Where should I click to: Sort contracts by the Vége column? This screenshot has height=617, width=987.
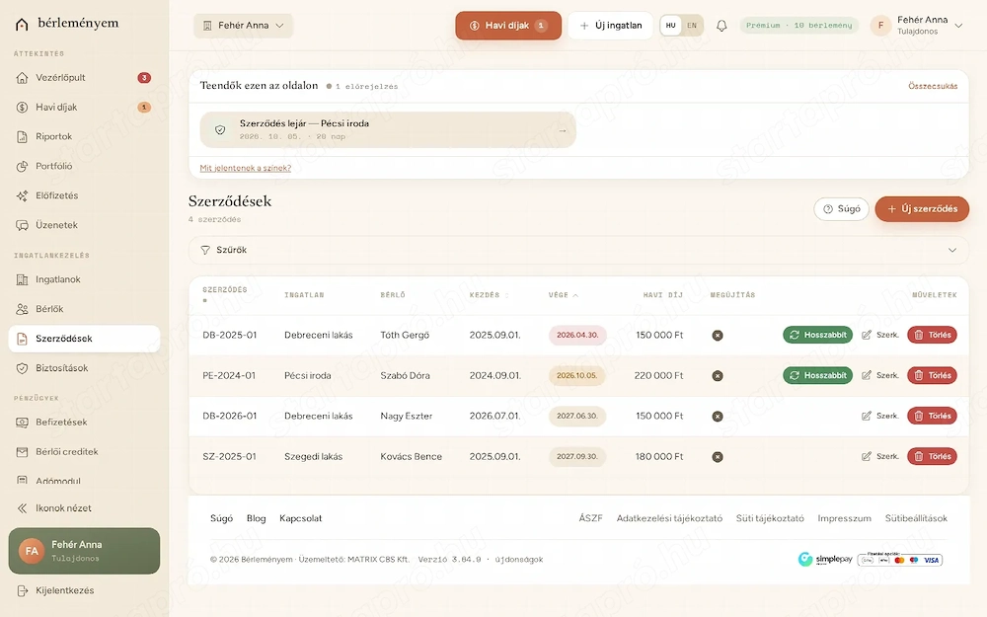tap(563, 294)
